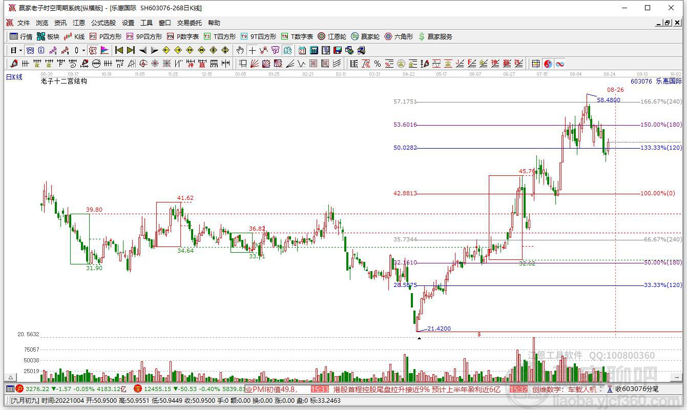The height and width of the screenshot is (410, 687).
Task: Jump to first bar with skip-to-start icon
Action: pyautogui.click(x=119, y=50)
